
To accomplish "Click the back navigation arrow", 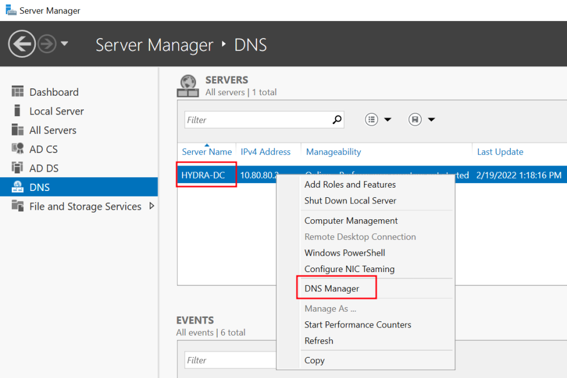I will coord(22,44).
